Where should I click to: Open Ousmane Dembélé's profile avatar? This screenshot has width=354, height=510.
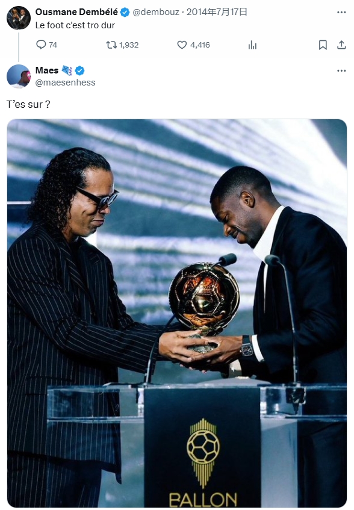(x=19, y=17)
